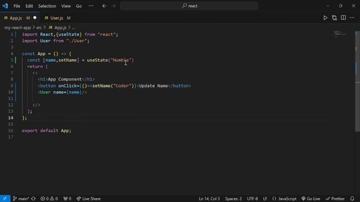Select src folder in the breadcrumb
Viewport: 360px width, 202px height.
click(x=39, y=27)
